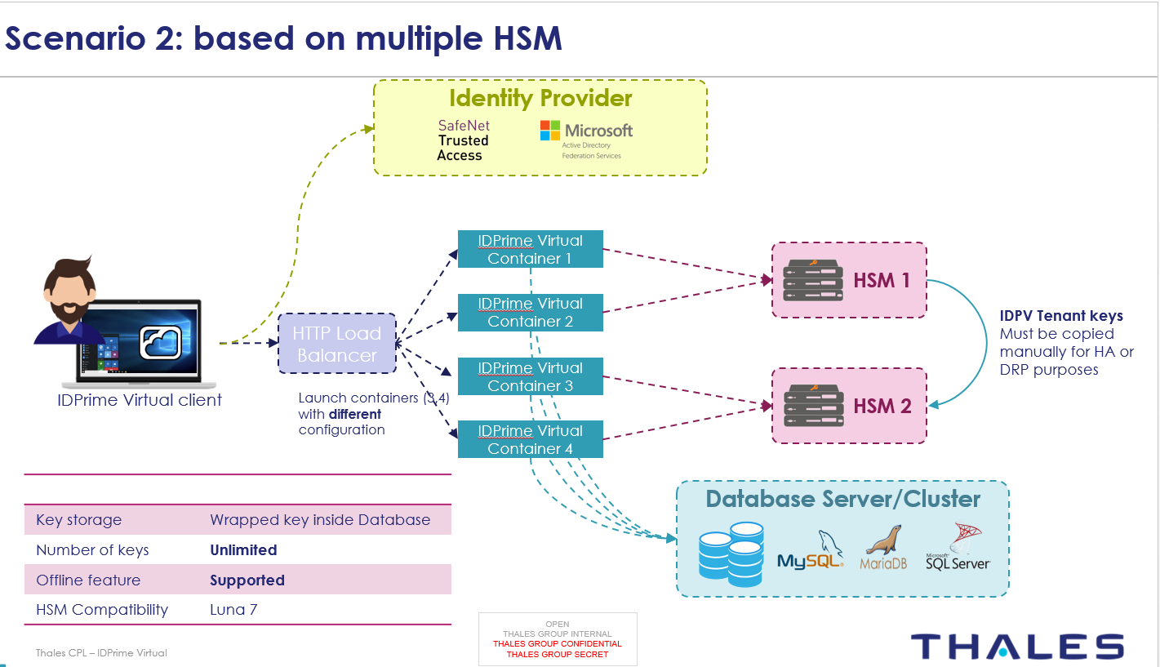Screen dimensions: 1160x667
Task: Click THALES GROUP INTERNAL classification label
Action: [558, 634]
